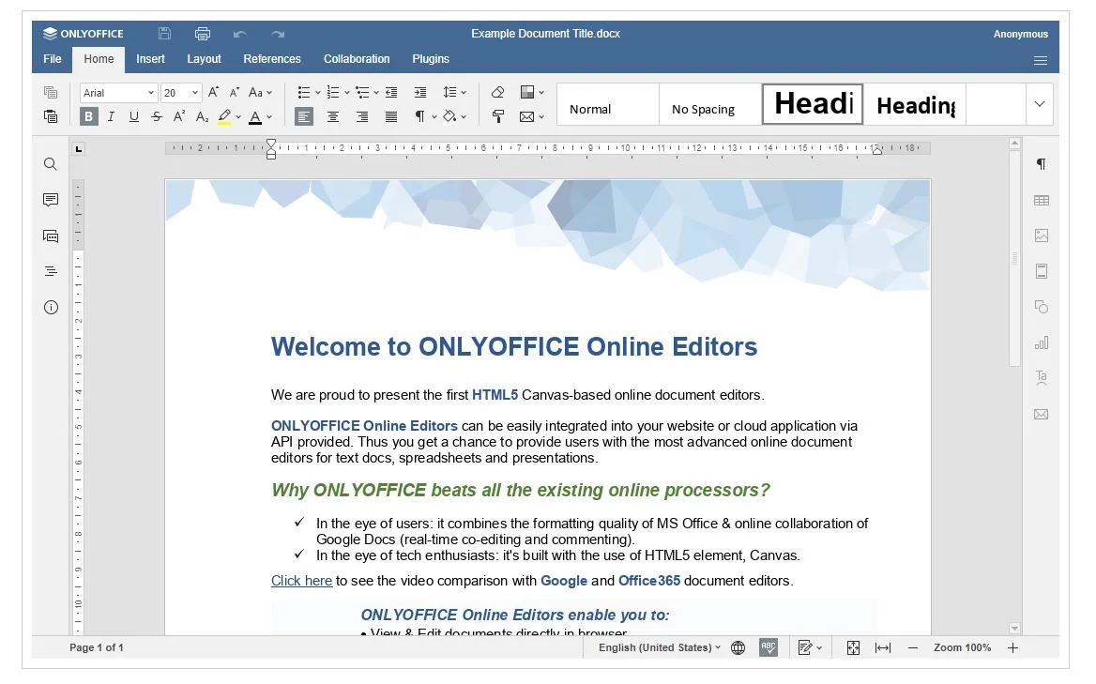Open Header and footer settings icon
Screen dimensions: 1096x684
click(x=1041, y=271)
